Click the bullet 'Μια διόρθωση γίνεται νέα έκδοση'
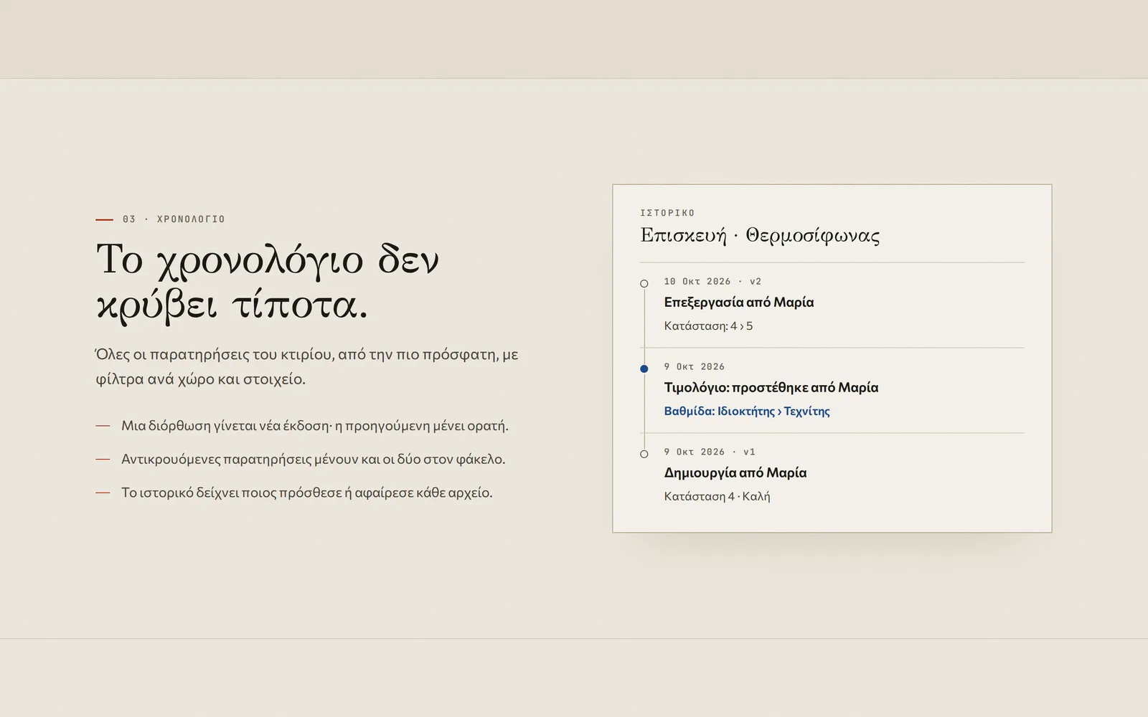The width and height of the screenshot is (1148, 717). pyautogui.click(x=314, y=426)
